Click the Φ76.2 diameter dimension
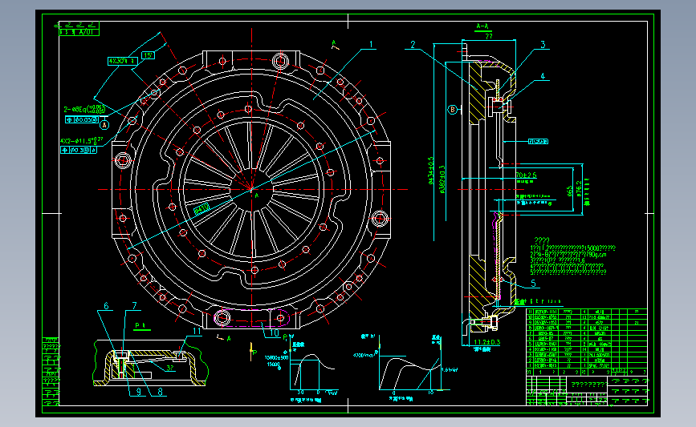This screenshot has width=696, height=427. click(578, 187)
